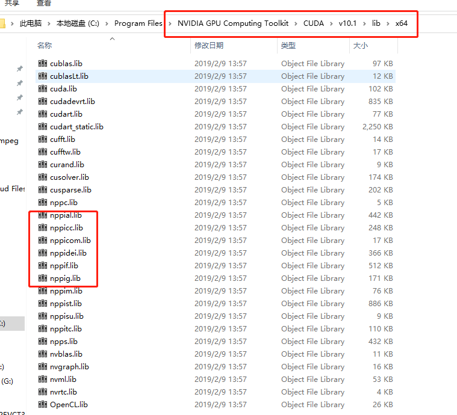Go to NVIDIA GPU Computing Toolkit breadcrumb
Viewport: 457px width, 415px height.
pyautogui.click(x=232, y=23)
